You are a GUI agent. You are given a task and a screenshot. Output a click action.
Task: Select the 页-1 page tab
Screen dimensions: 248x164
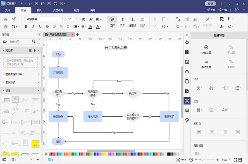50,160
